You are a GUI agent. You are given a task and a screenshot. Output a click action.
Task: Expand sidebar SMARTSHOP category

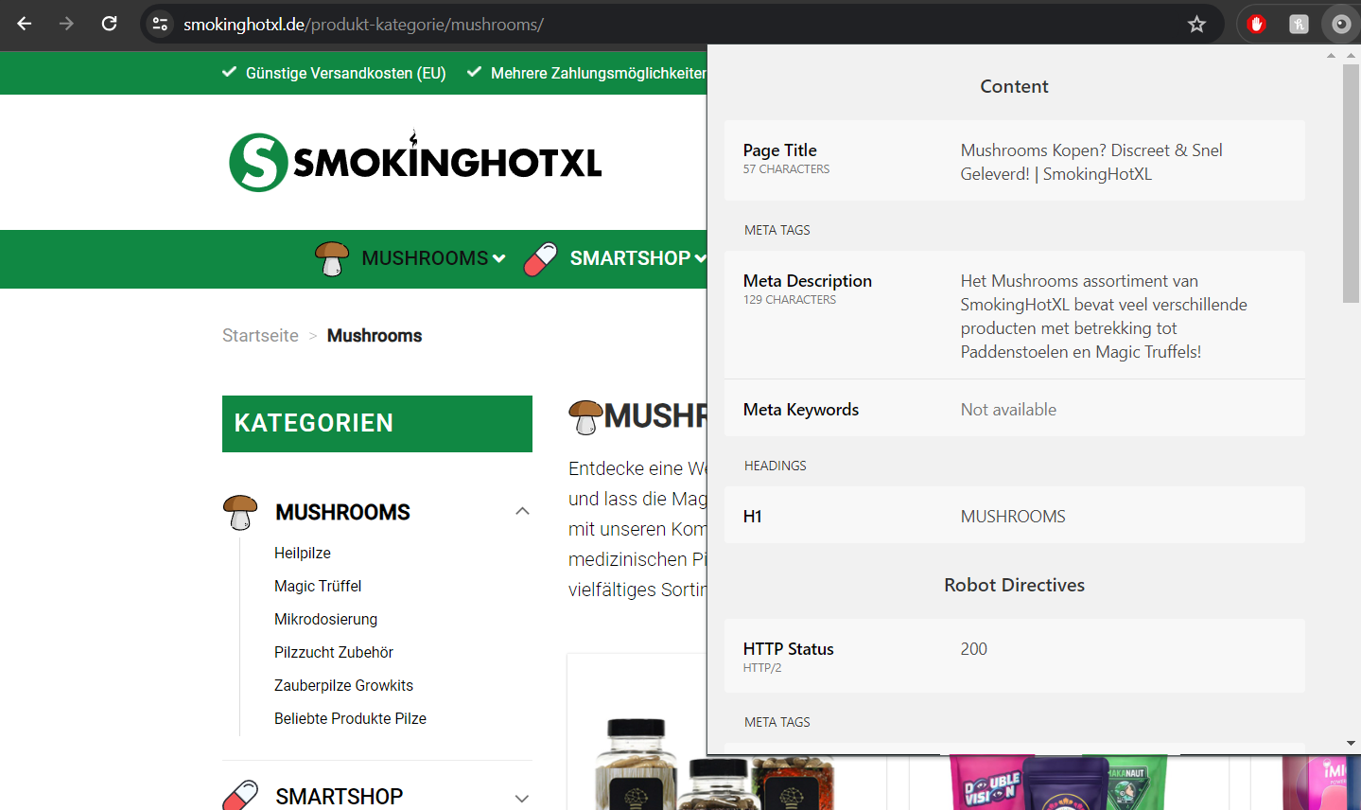522,798
